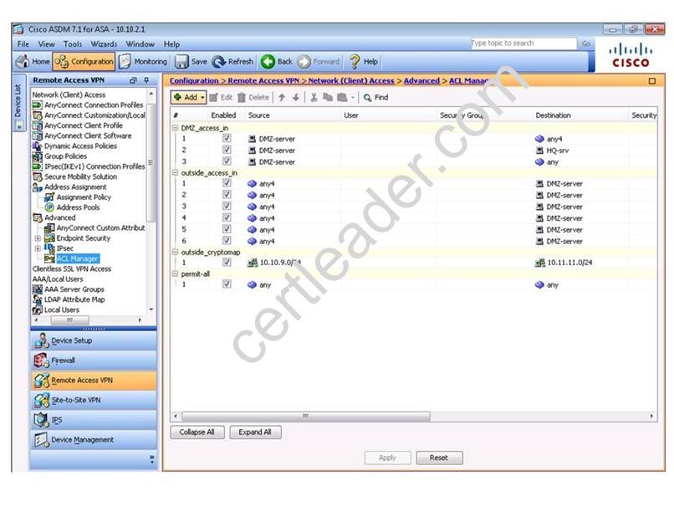Collapse the outside_access_in ACL group

point(176,173)
